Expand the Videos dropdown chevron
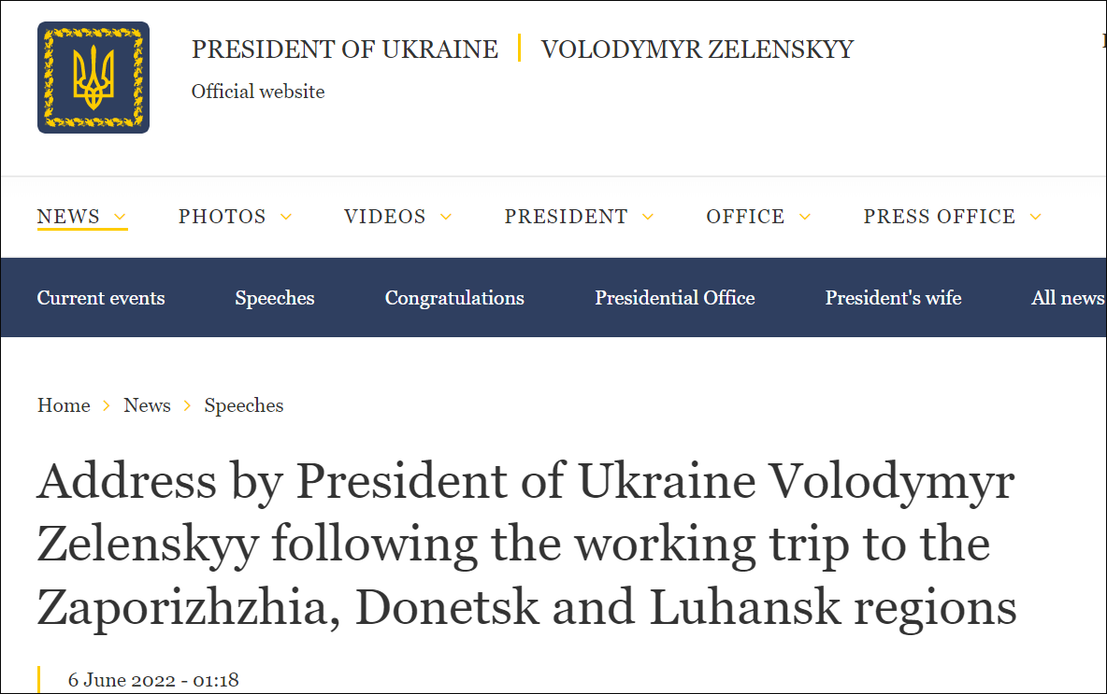Viewport: 1107px width, 694px height. click(446, 217)
